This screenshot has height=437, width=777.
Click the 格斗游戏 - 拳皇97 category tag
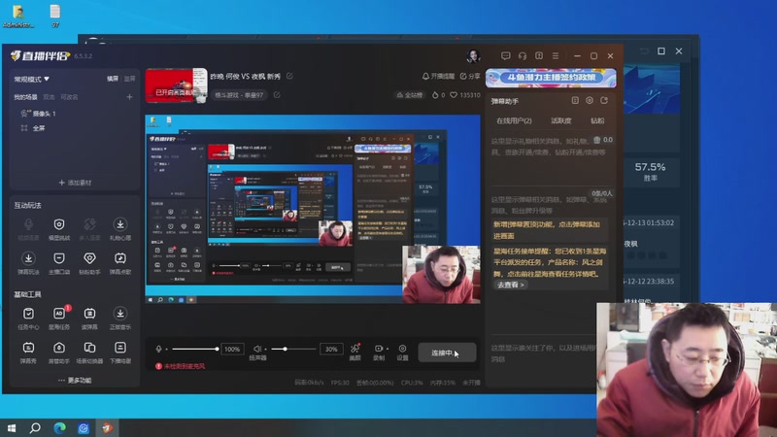(x=239, y=94)
